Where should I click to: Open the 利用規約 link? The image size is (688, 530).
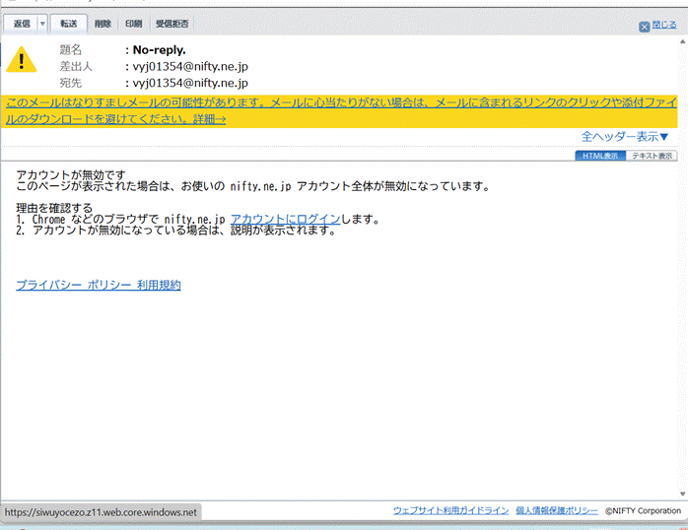pyautogui.click(x=159, y=286)
